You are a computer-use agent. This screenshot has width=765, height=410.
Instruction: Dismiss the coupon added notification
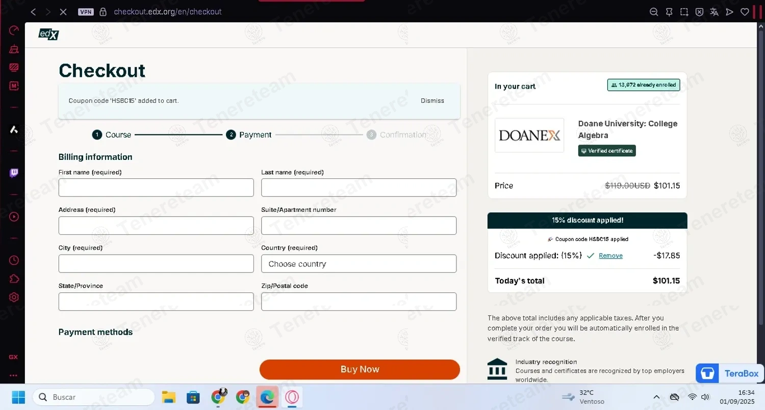432,101
